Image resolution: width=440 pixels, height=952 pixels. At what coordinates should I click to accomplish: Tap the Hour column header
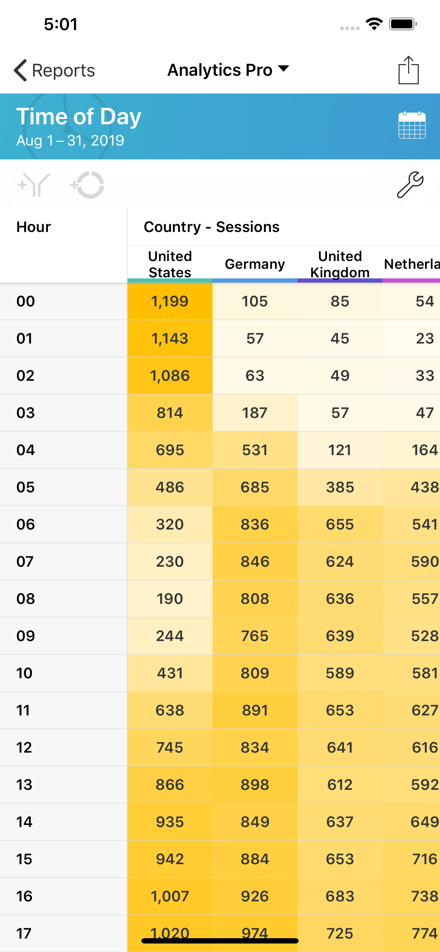click(x=34, y=227)
